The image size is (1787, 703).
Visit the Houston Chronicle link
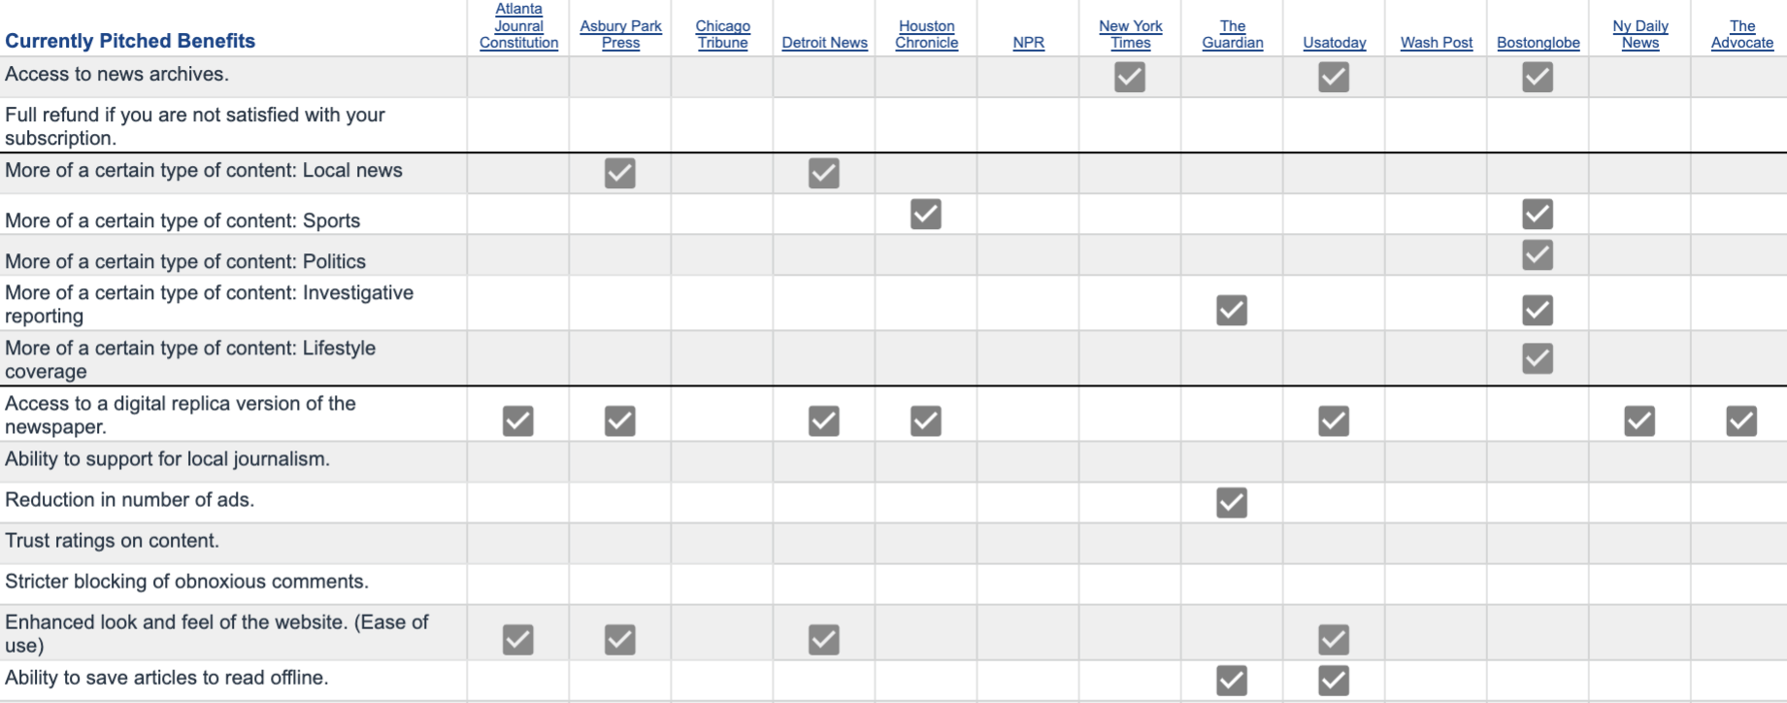(x=926, y=34)
